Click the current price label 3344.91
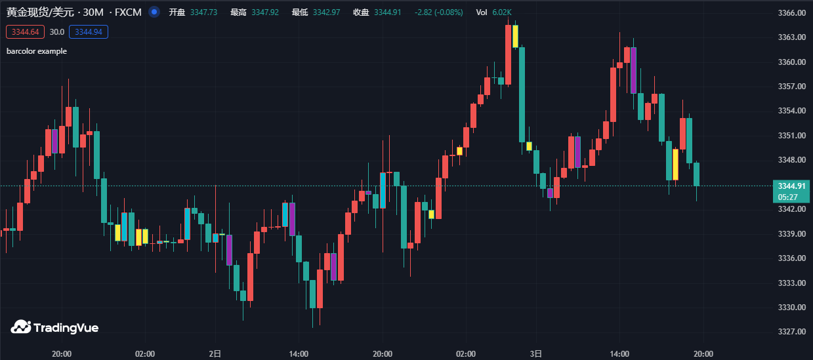Viewport: 813px width, 360px height. [x=791, y=186]
